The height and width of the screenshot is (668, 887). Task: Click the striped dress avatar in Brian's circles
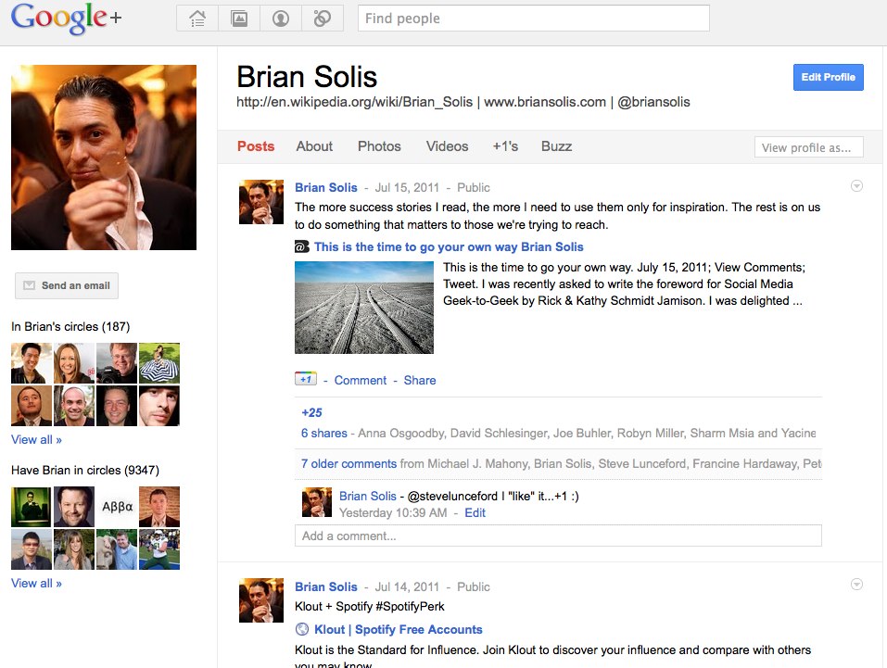click(x=159, y=363)
